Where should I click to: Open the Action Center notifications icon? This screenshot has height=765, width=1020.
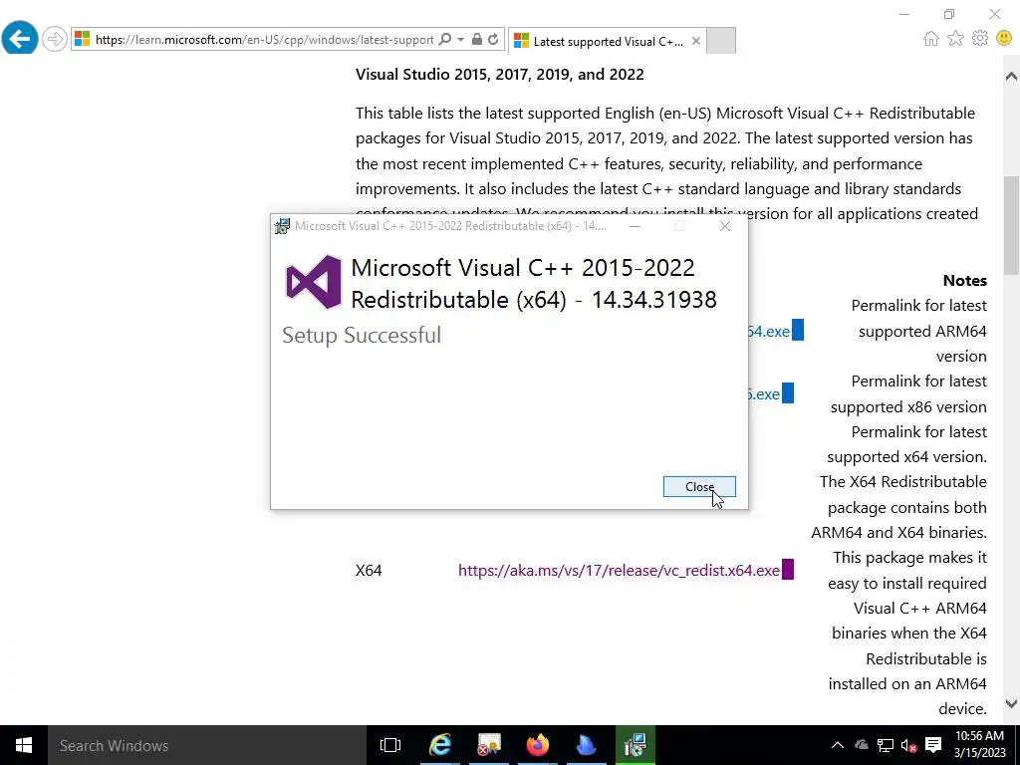click(933, 745)
